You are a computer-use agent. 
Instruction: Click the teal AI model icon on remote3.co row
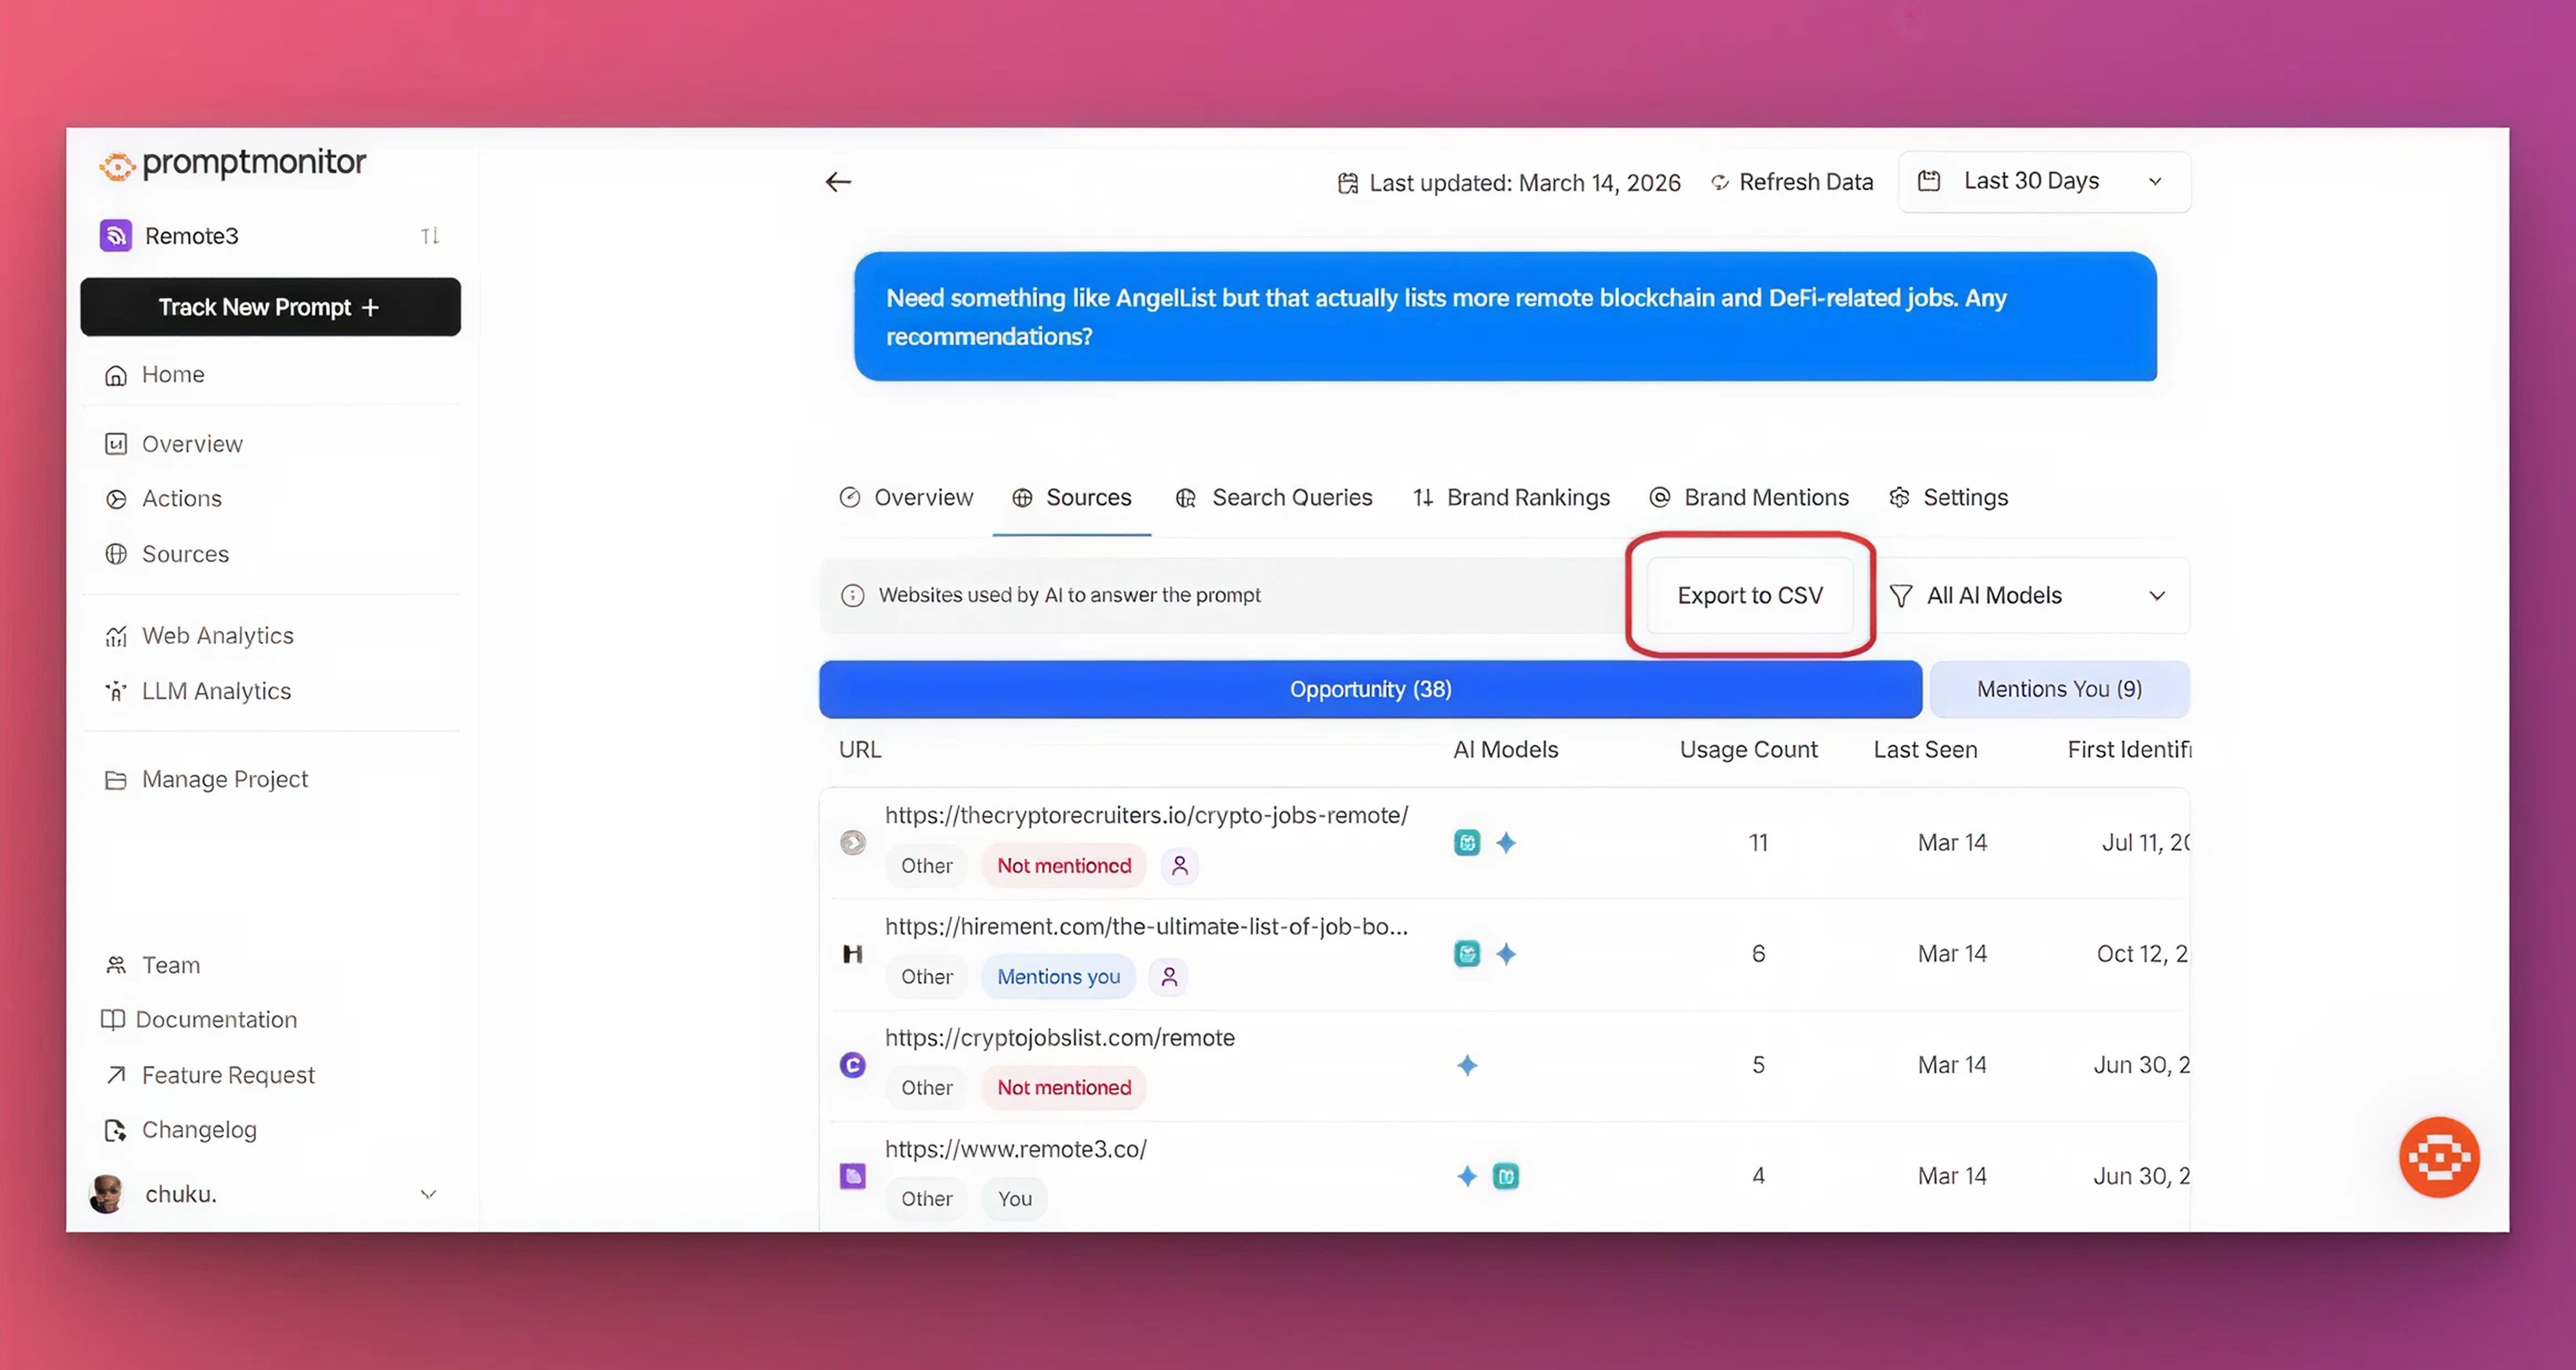(1506, 1176)
